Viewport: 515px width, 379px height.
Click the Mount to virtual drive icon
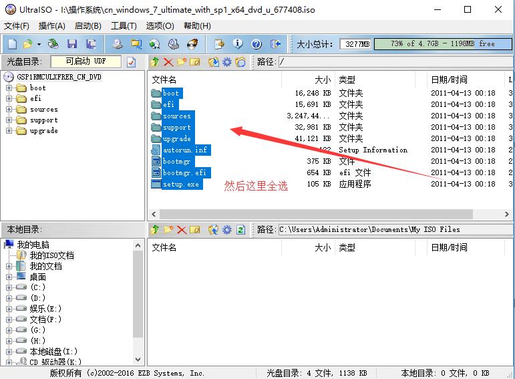click(174, 43)
